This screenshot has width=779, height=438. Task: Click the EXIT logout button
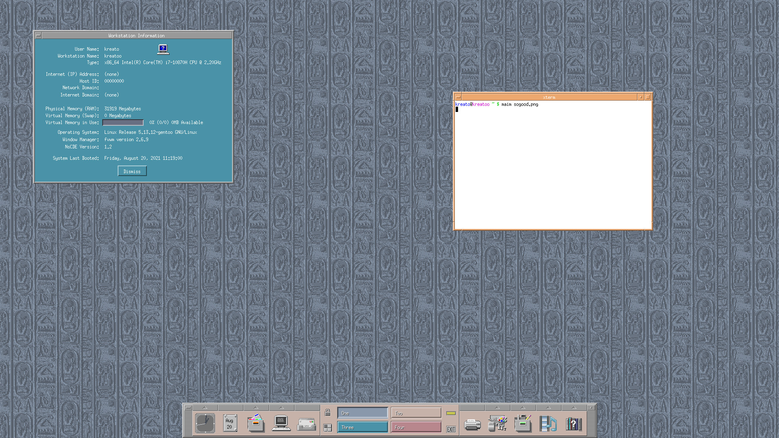click(x=451, y=429)
